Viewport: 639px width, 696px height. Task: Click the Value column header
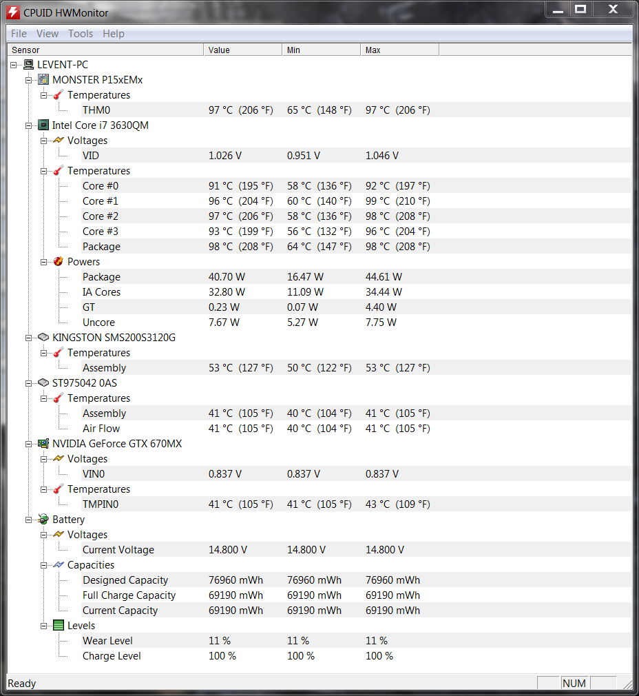point(242,50)
